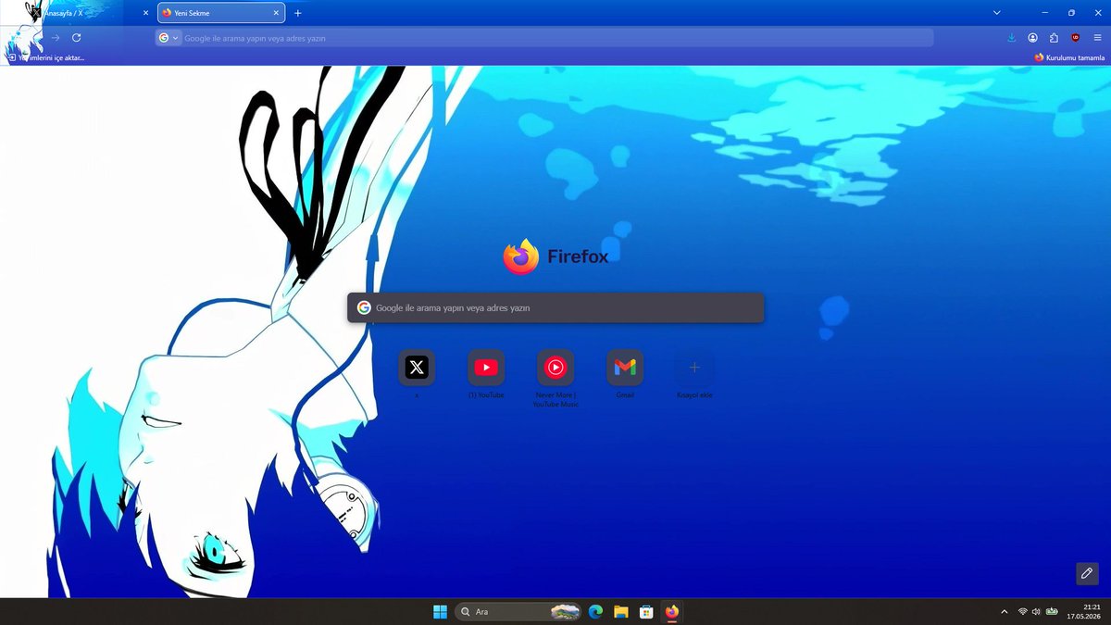Close the Yeni Sekme tab
The image size is (1111, 625).
point(276,13)
